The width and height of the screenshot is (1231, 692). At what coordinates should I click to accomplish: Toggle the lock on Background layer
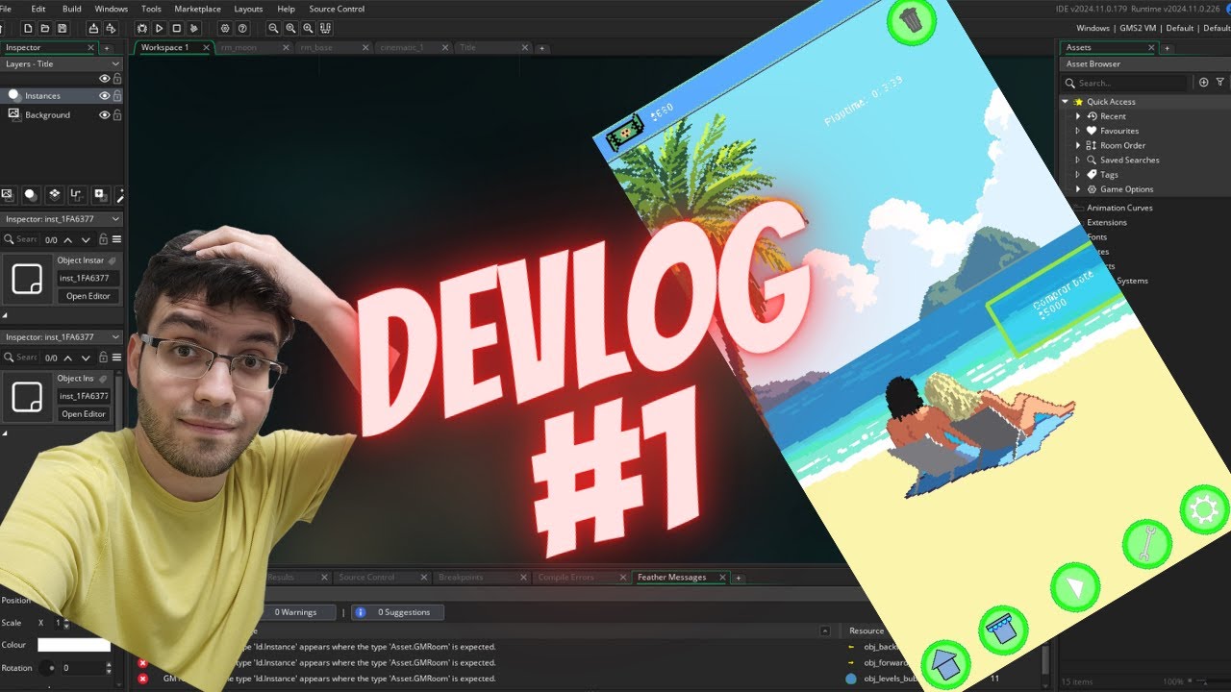[x=117, y=114]
